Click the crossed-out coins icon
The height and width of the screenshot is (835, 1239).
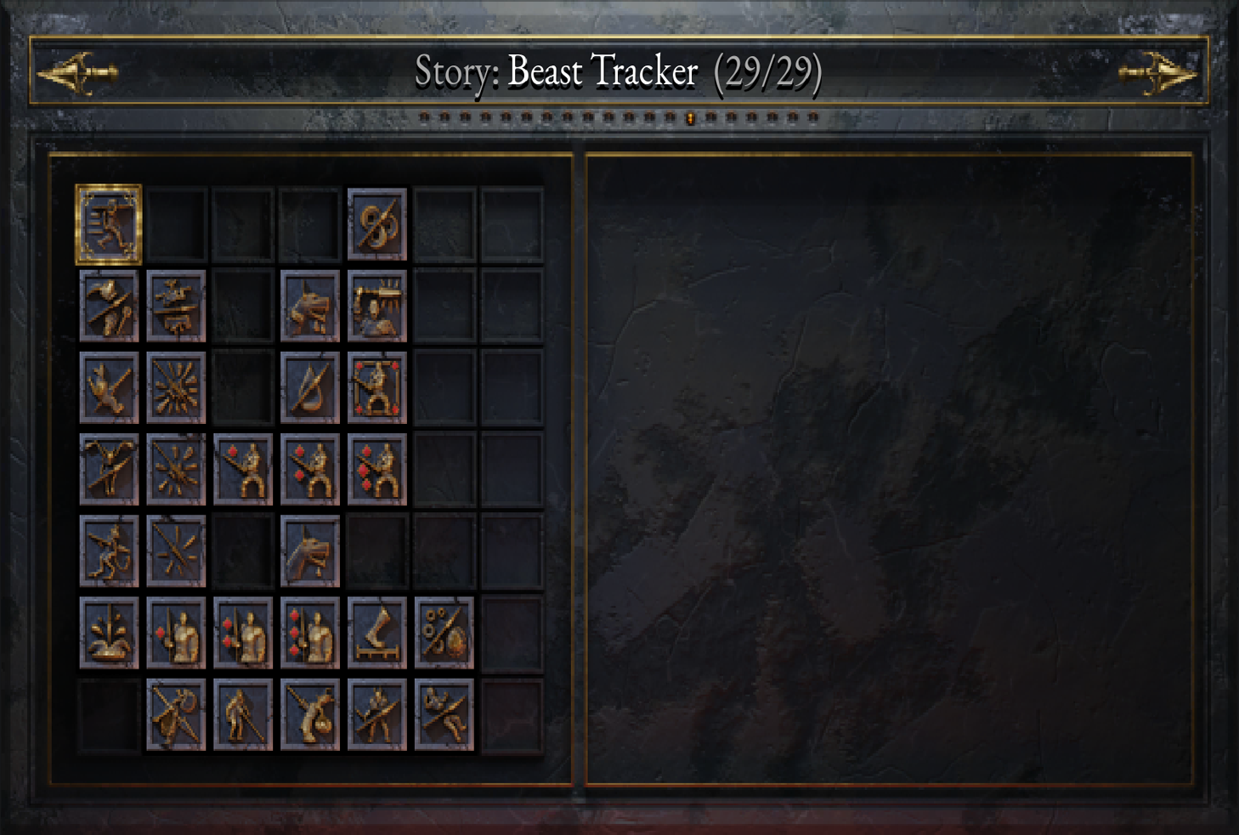pos(376,224)
